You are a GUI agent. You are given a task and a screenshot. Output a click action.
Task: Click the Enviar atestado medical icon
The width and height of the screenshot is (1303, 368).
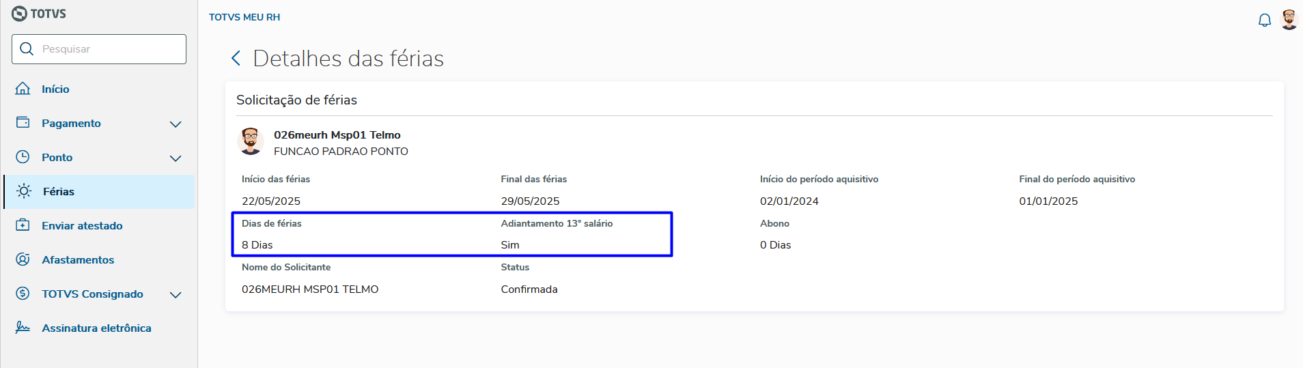point(23,225)
